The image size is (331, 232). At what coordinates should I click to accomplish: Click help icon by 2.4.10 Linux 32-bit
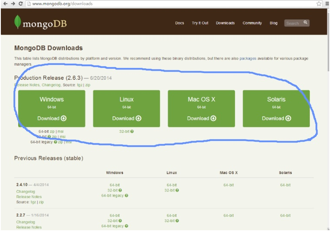click(x=177, y=190)
